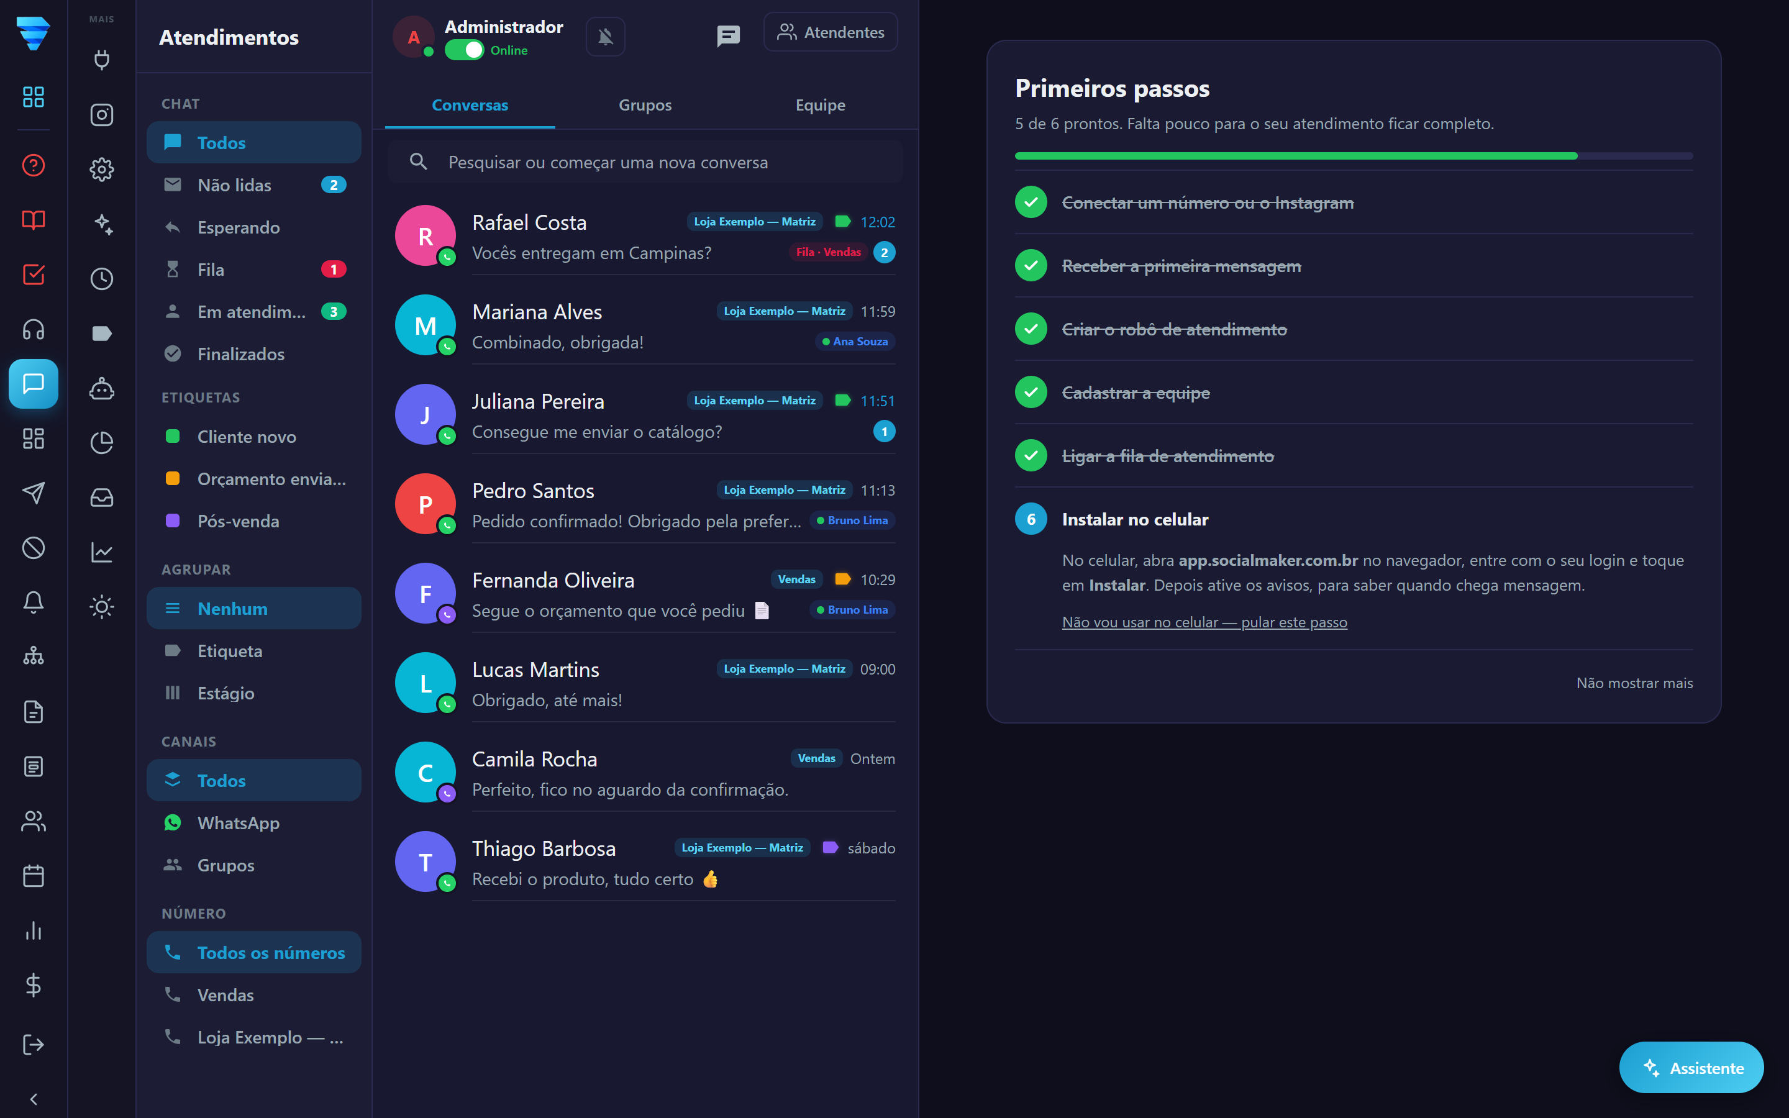This screenshot has height=1118, width=1789.
Task: Toggle the Online status switch
Action: click(x=464, y=50)
